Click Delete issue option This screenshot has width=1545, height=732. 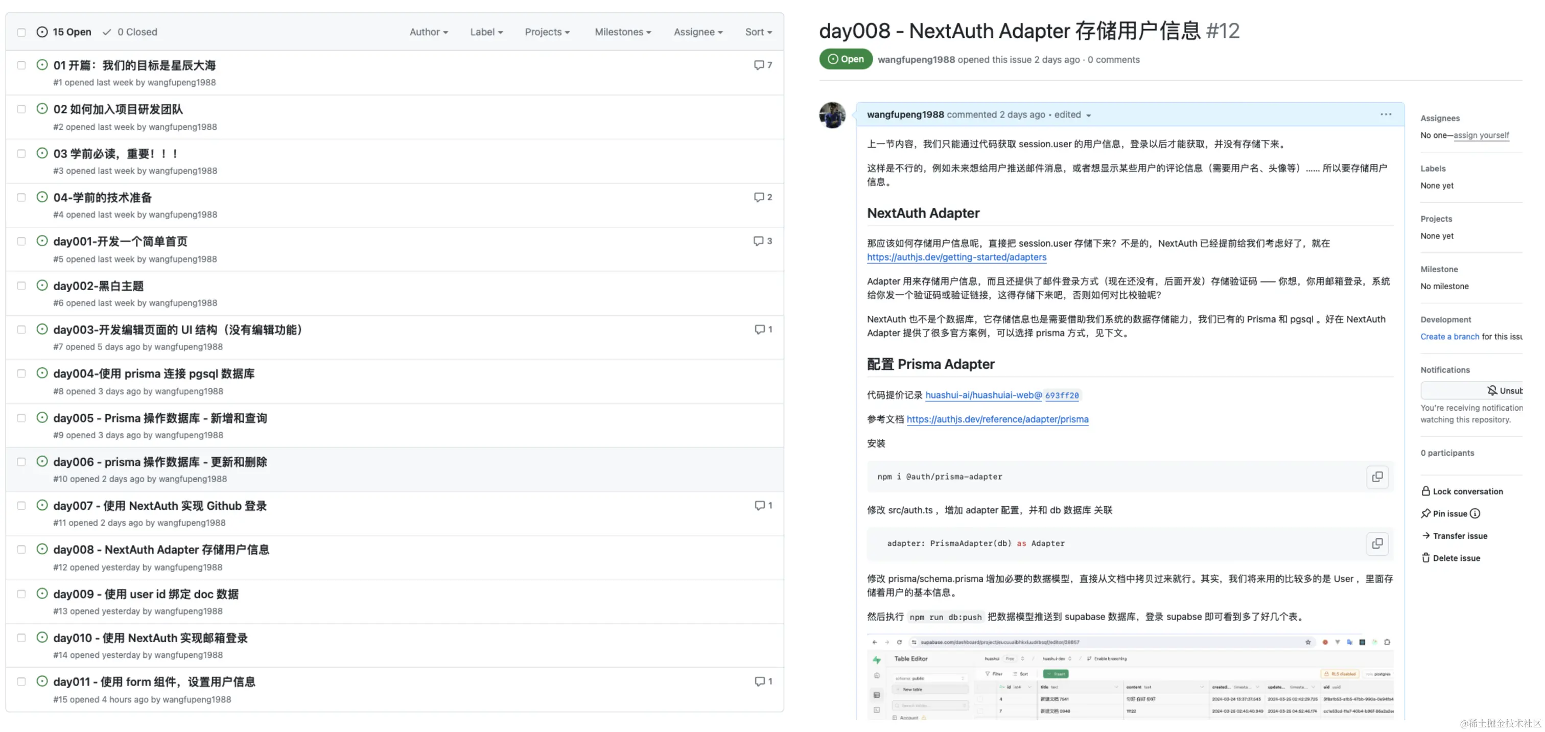1451,558
